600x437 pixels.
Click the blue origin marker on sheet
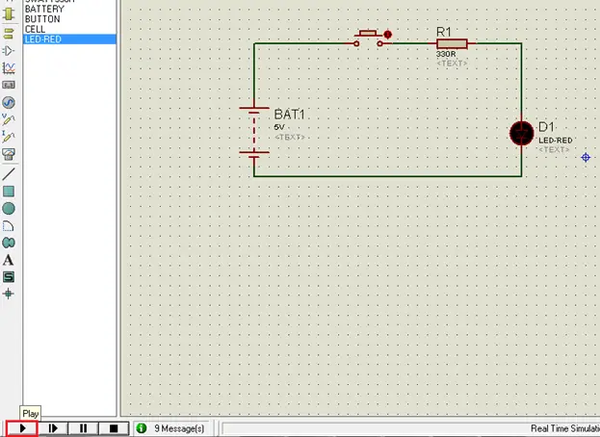(586, 157)
